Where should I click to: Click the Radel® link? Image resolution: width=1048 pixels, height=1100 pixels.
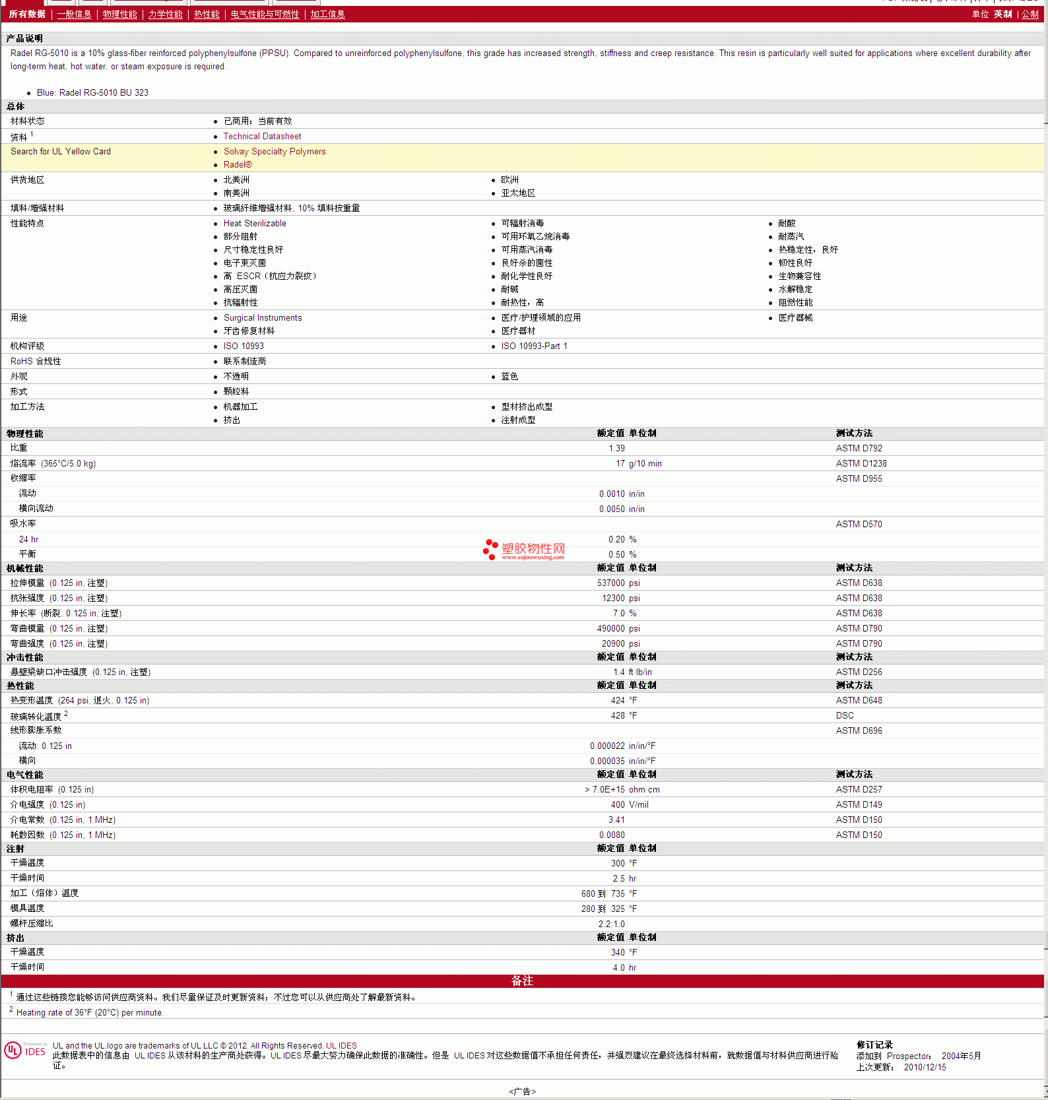coord(238,164)
